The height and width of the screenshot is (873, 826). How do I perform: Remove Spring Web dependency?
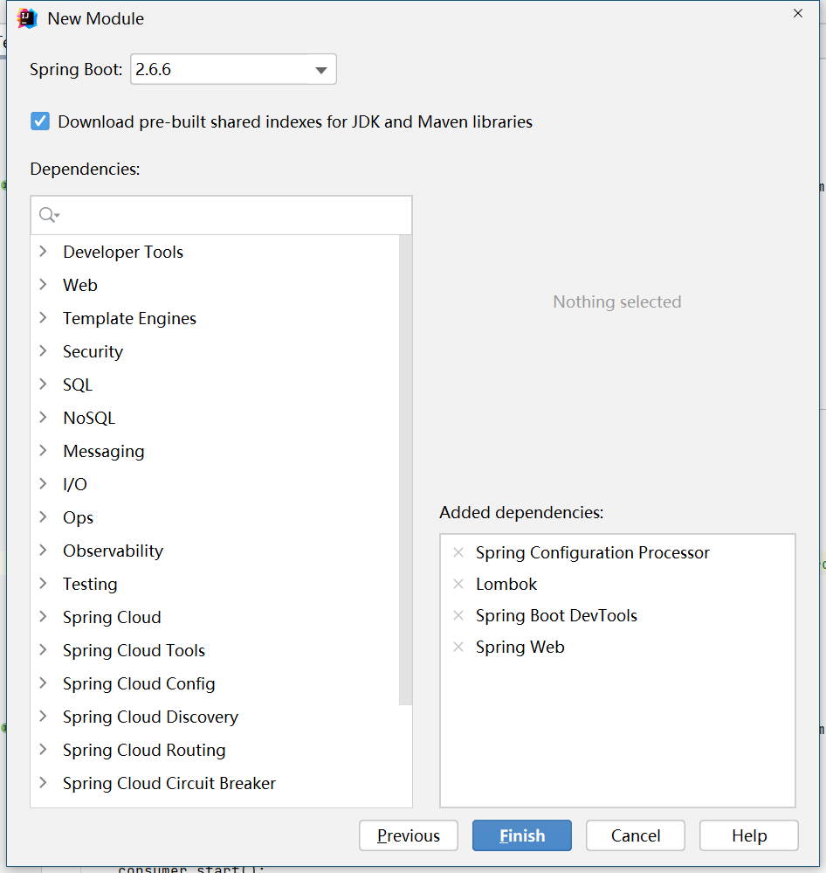click(458, 647)
